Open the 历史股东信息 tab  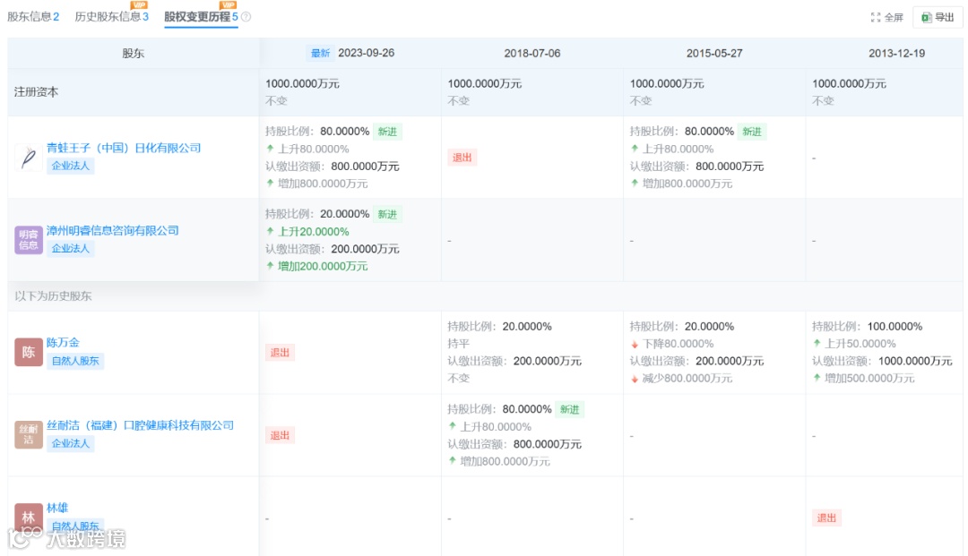pos(111,17)
